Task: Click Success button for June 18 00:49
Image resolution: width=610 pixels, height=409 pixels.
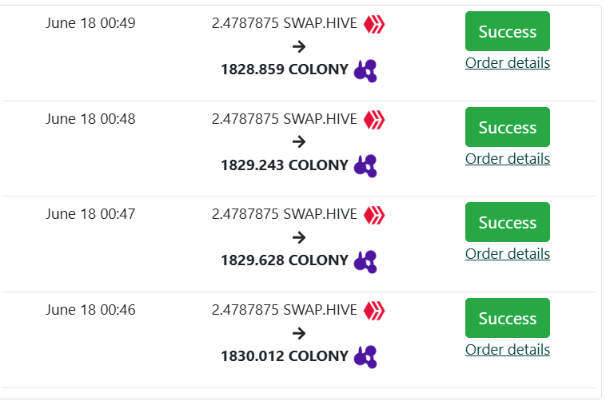Action: tap(508, 31)
